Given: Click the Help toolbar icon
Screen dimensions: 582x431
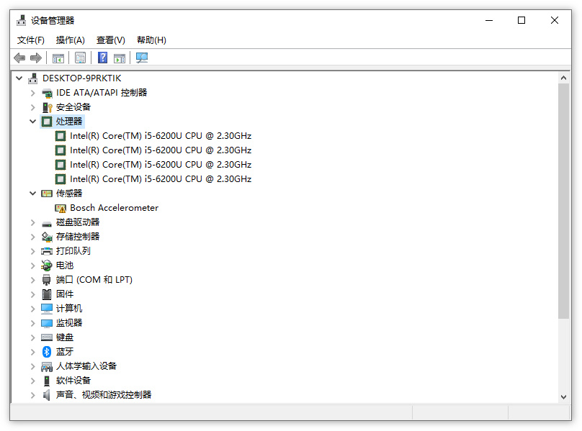Looking at the screenshot, I should coord(102,58).
